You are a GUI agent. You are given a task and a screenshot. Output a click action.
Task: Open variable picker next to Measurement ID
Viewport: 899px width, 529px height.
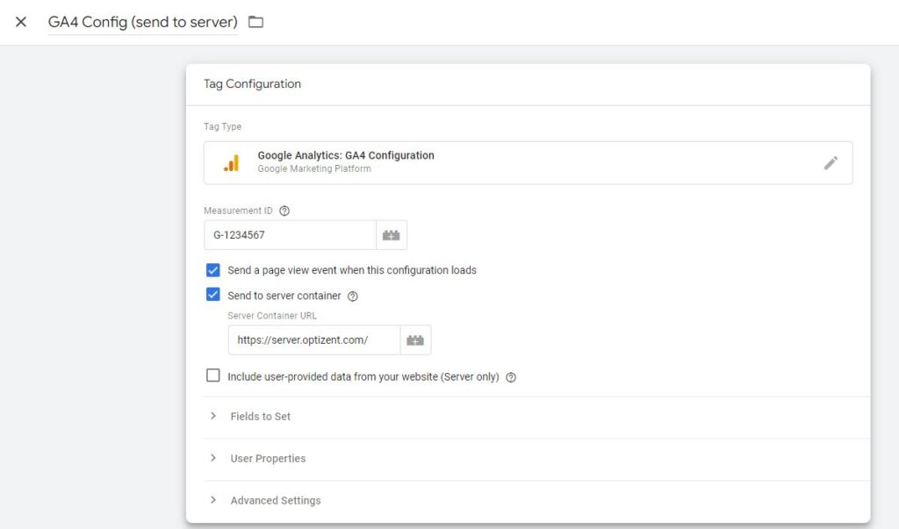392,235
